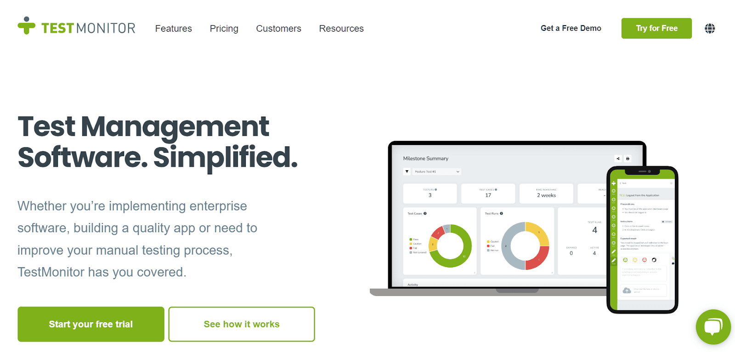Click the help icon beside the Testers count

tap(436, 190)
